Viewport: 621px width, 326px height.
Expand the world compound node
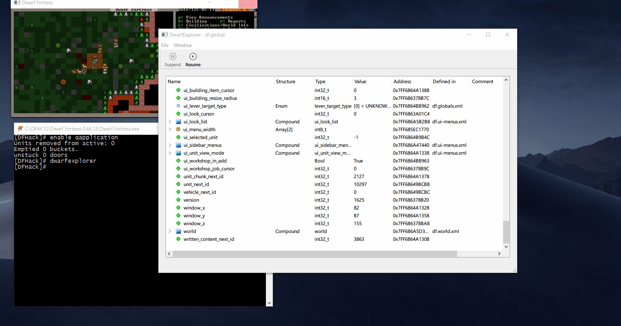point(170,231)
